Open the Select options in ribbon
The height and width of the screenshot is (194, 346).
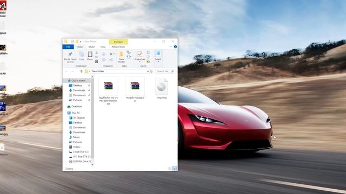[158, 57]
